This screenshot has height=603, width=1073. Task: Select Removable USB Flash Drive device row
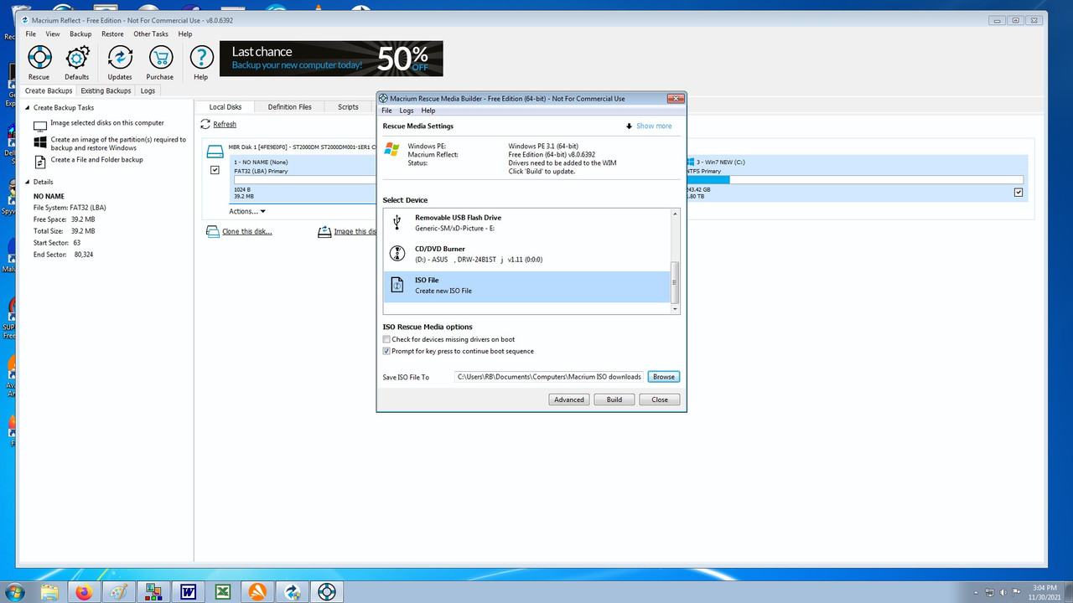tap(528, 223)
